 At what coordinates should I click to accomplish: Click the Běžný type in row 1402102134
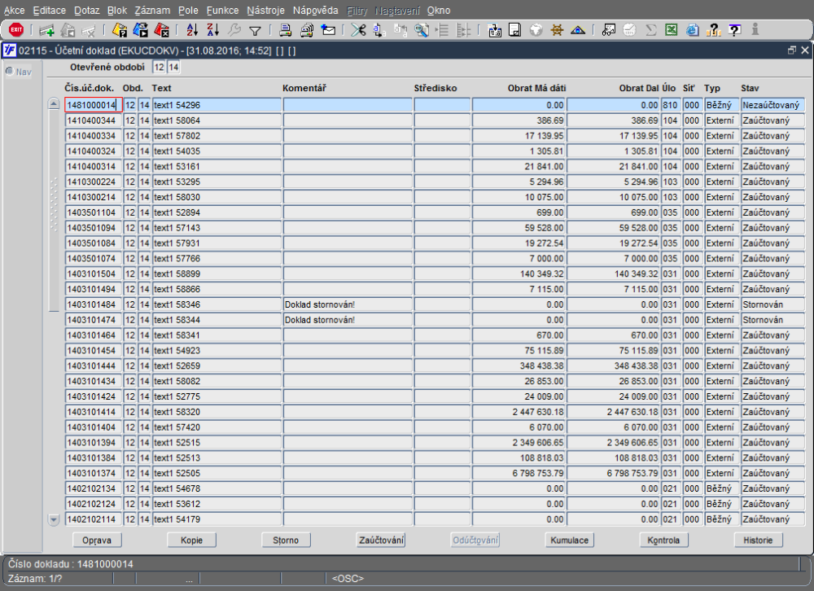pos(721,488)
